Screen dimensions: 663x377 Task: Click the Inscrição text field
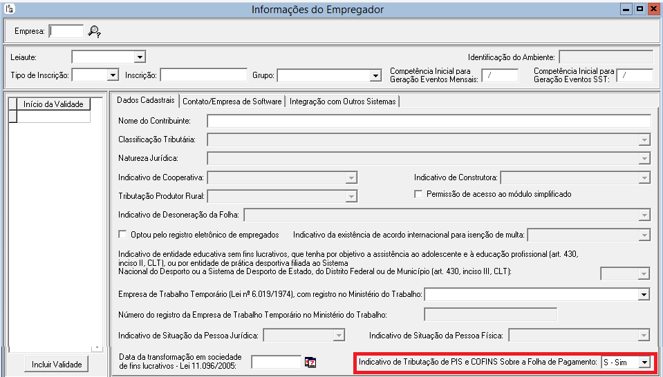(x=203, y=75)
